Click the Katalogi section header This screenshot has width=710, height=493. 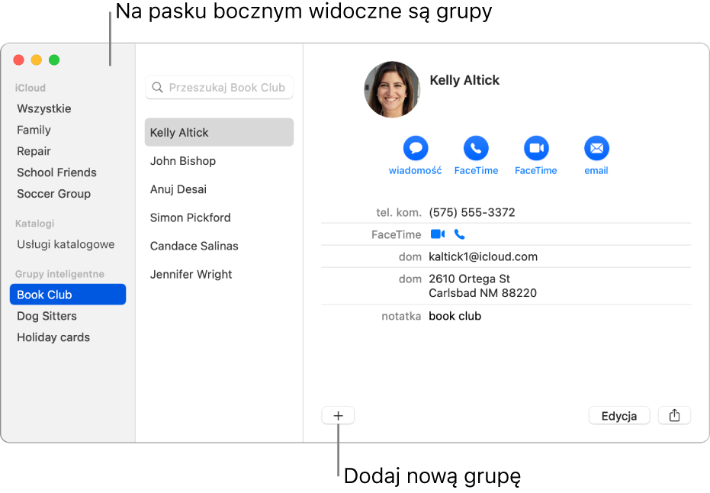click(x=35, y=224)
